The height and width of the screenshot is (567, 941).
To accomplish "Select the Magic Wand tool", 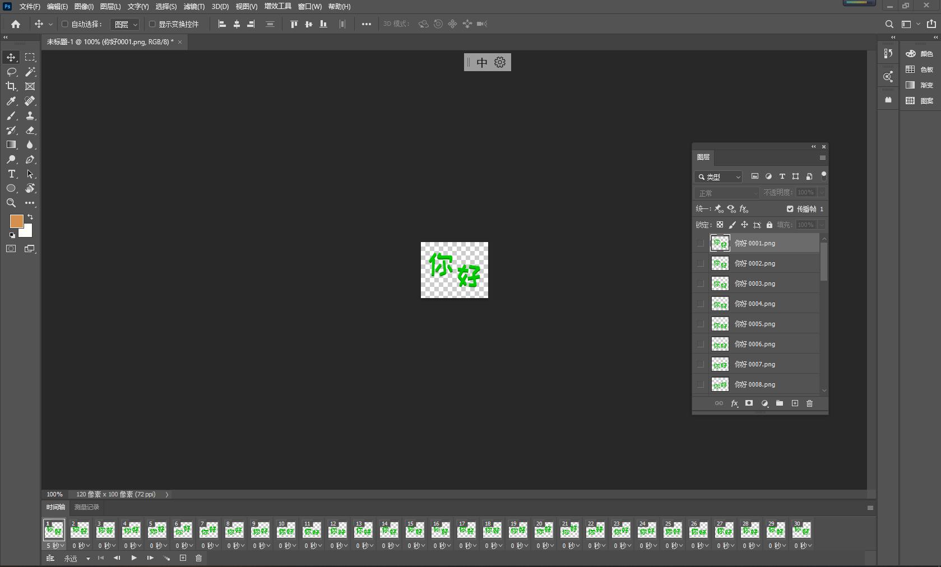I will 30,72.
